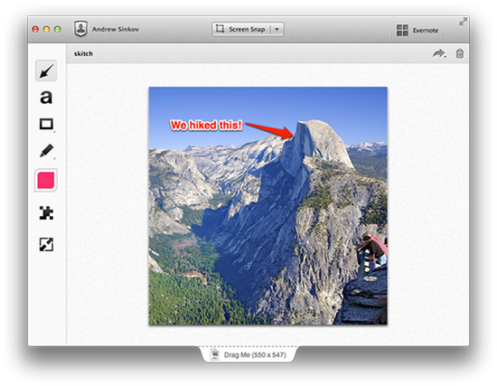The height and width of the screenshot is (386, 497).
Task: Select the Pixelate tool
Action: [x=46, y=212]
